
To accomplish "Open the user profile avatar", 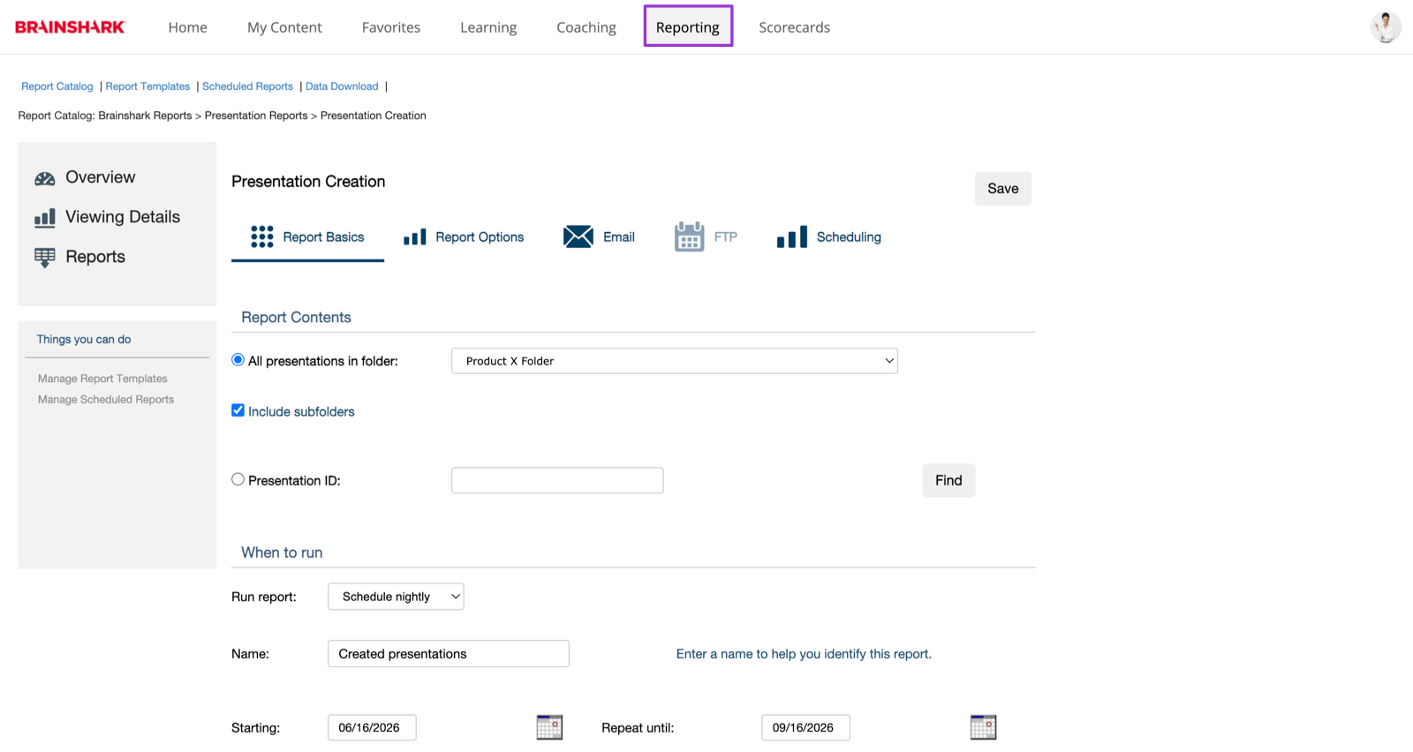I will [1385, 27].
